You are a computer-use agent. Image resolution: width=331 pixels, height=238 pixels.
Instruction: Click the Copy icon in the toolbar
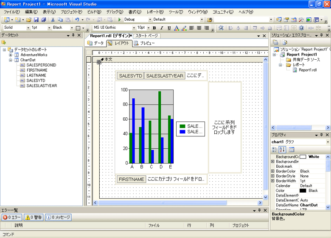coord(60,19)
